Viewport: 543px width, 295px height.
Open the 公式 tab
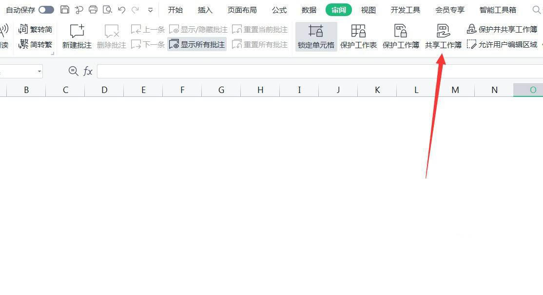(x=279, y=10)
